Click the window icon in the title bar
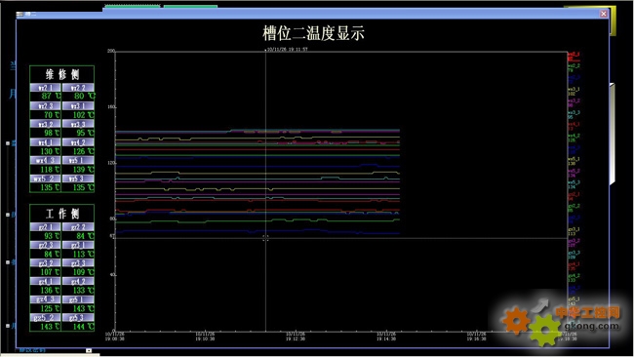Viewport: 634px width, 357px height. pyautogui.click(x=20, y=15)
